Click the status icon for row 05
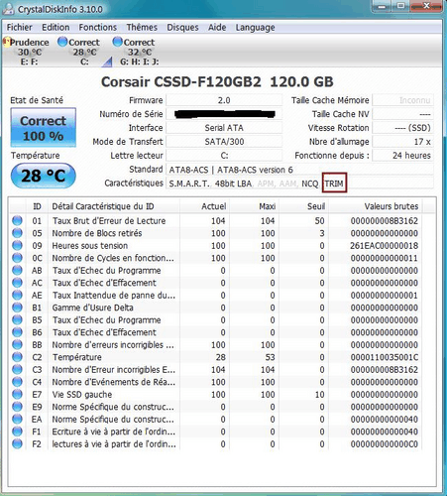 pyautogui.click(x=17, y=233)
